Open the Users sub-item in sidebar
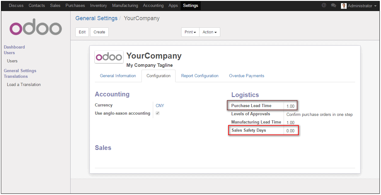Image resolution: width=381 pixels, height=195 pixels. [12, 61]
